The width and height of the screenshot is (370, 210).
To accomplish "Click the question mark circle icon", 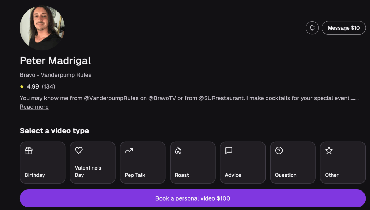I will (279, 151).
